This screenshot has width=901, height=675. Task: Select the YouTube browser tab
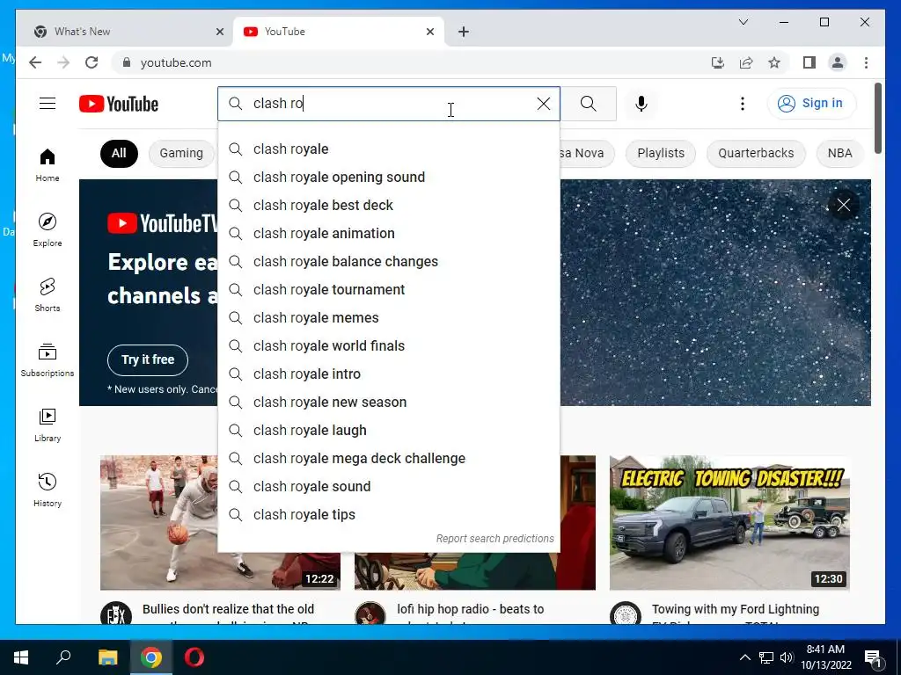(x=339, y=32)
